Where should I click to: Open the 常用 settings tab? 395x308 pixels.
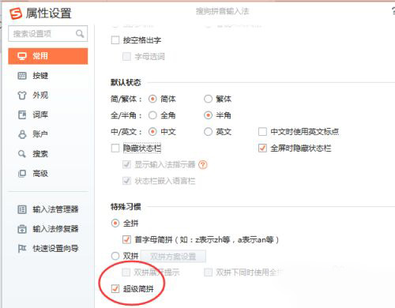click(x=48, y=56)
